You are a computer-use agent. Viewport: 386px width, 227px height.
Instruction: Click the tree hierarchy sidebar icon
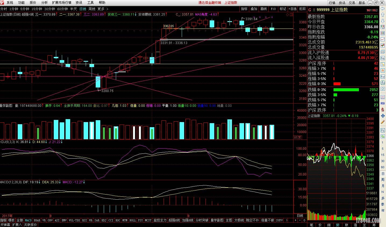[383, 64]
